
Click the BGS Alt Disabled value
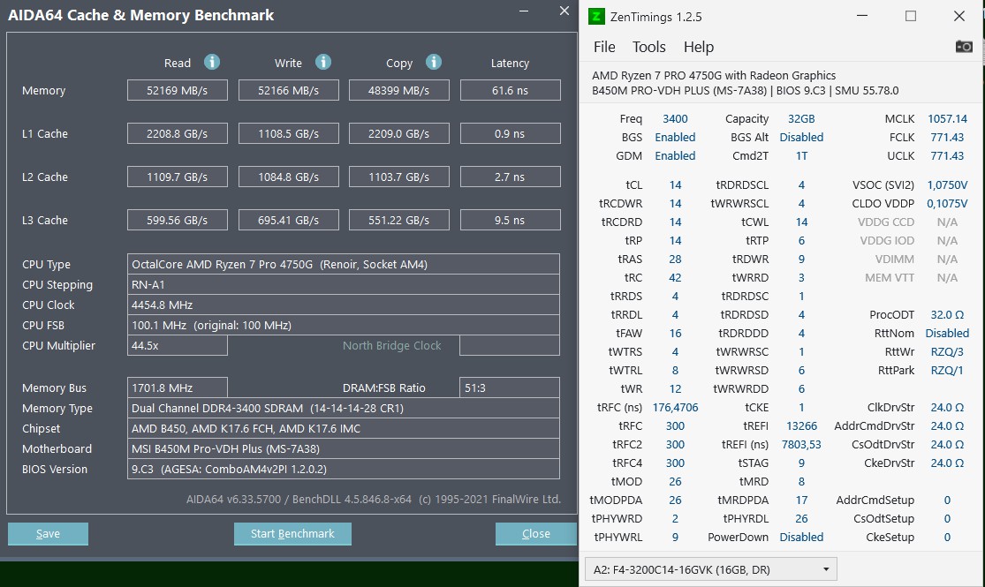tap(801, 137)
